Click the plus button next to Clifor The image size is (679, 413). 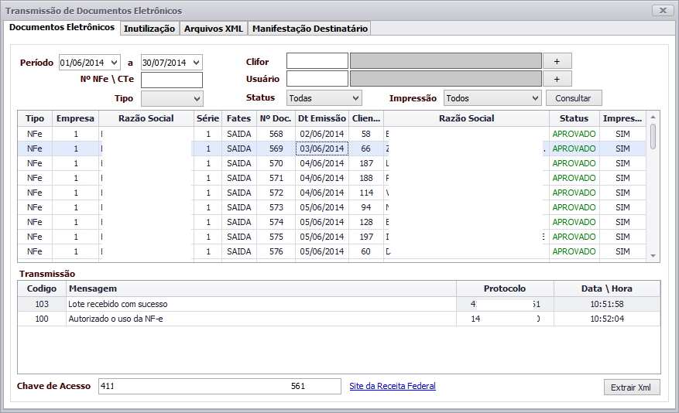(x=557, y=61)
